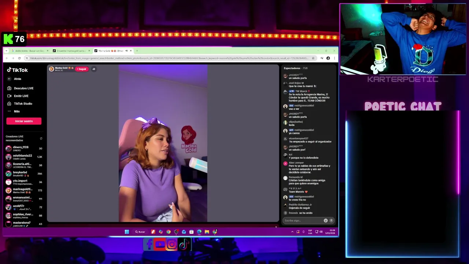Show hidden system tray icons
The height and width of the screenshot is (264, 469).
click(x=292, y=232)
